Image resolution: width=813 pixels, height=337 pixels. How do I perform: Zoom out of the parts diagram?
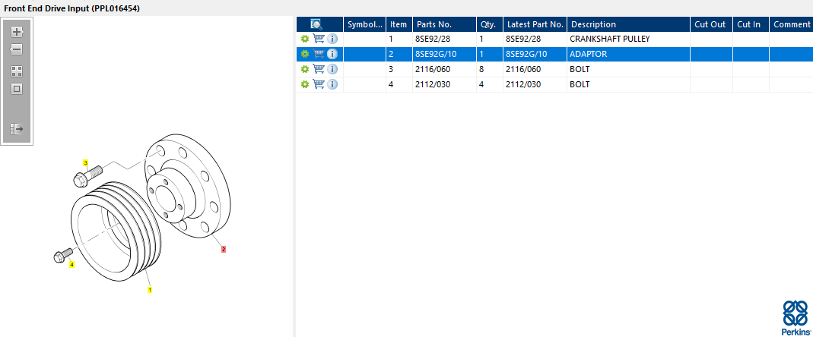(17, 49)
